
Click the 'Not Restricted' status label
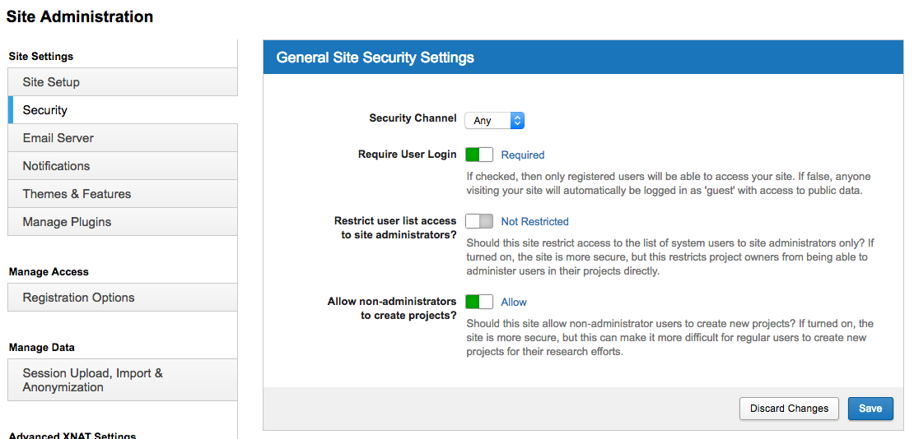534,221
